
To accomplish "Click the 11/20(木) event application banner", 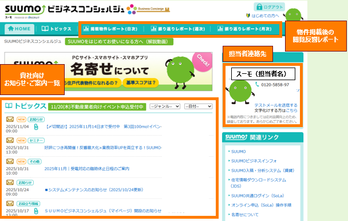I will [x=97, y=107].
